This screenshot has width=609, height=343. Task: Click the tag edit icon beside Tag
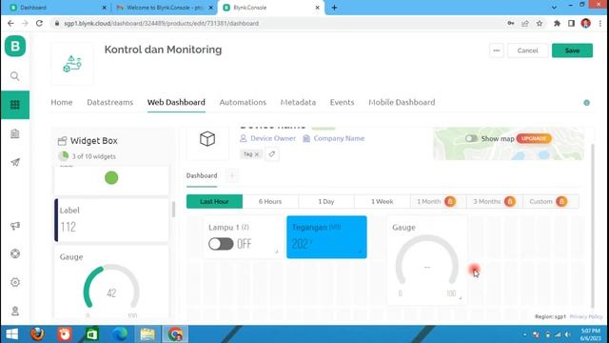point(272,154)
